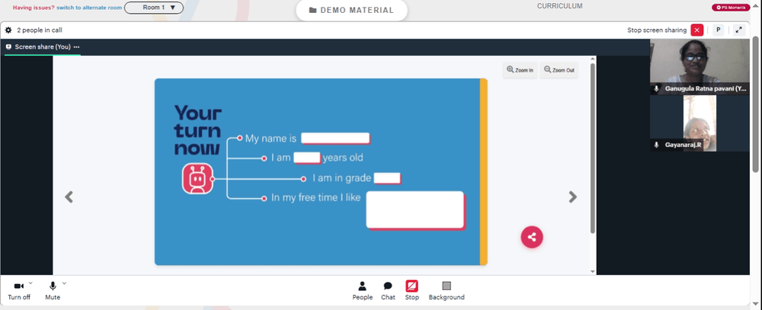Open the CURRICULUM tab
Viewport: 762px width, 310px height.
pos(559,6)
